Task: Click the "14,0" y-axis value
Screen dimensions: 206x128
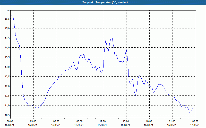Action: click(x=7, y=48)
